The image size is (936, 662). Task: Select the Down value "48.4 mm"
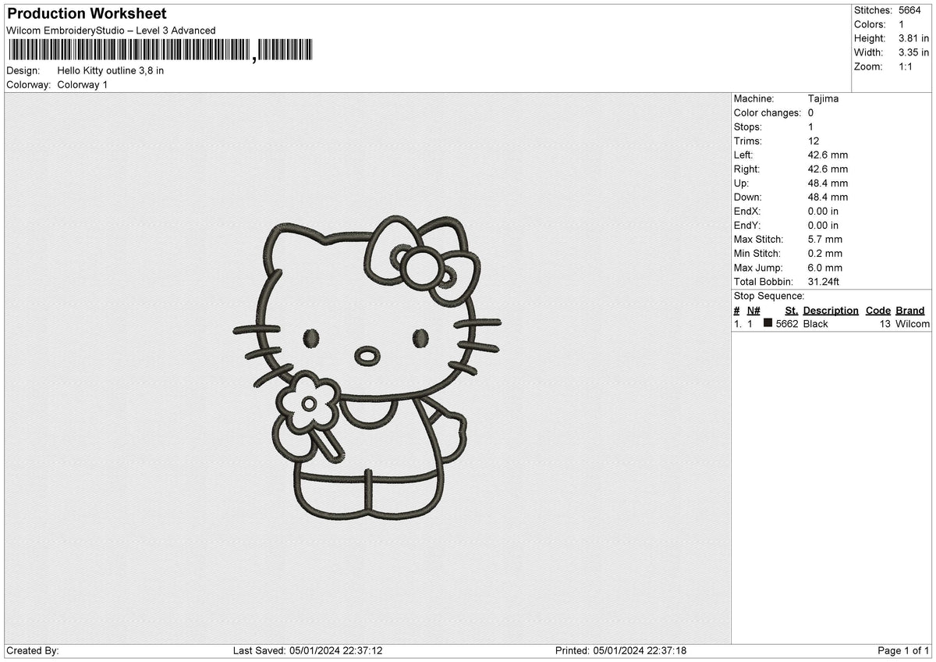coord(828,197)
